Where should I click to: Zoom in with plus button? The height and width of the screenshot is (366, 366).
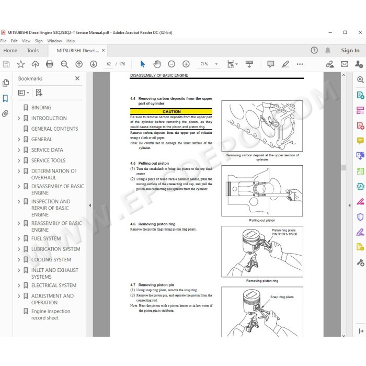coord(186,64)
